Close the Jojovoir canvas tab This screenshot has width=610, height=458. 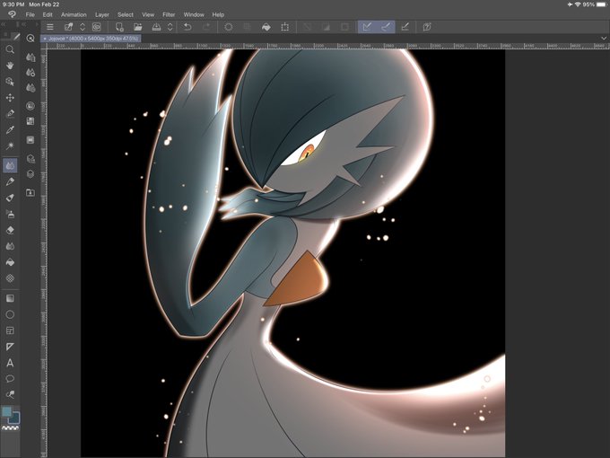click(45, 39)
